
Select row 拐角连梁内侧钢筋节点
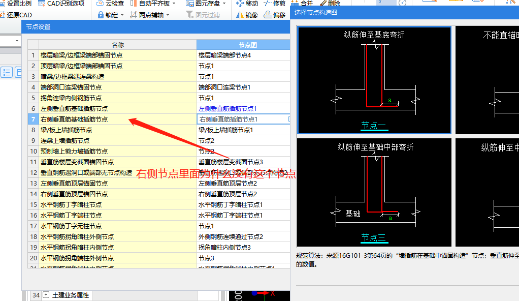117,98
